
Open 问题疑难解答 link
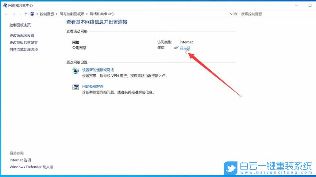tap(93, 86)
